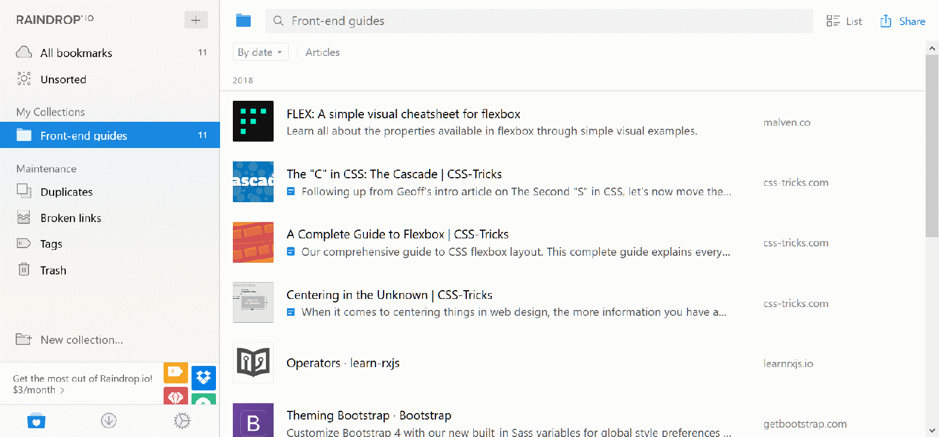
Task: Open the download/import bottom icon
Action: (x=109, y=421)
